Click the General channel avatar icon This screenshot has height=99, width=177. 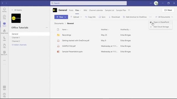pyautogui.click(x=55, y=10)
